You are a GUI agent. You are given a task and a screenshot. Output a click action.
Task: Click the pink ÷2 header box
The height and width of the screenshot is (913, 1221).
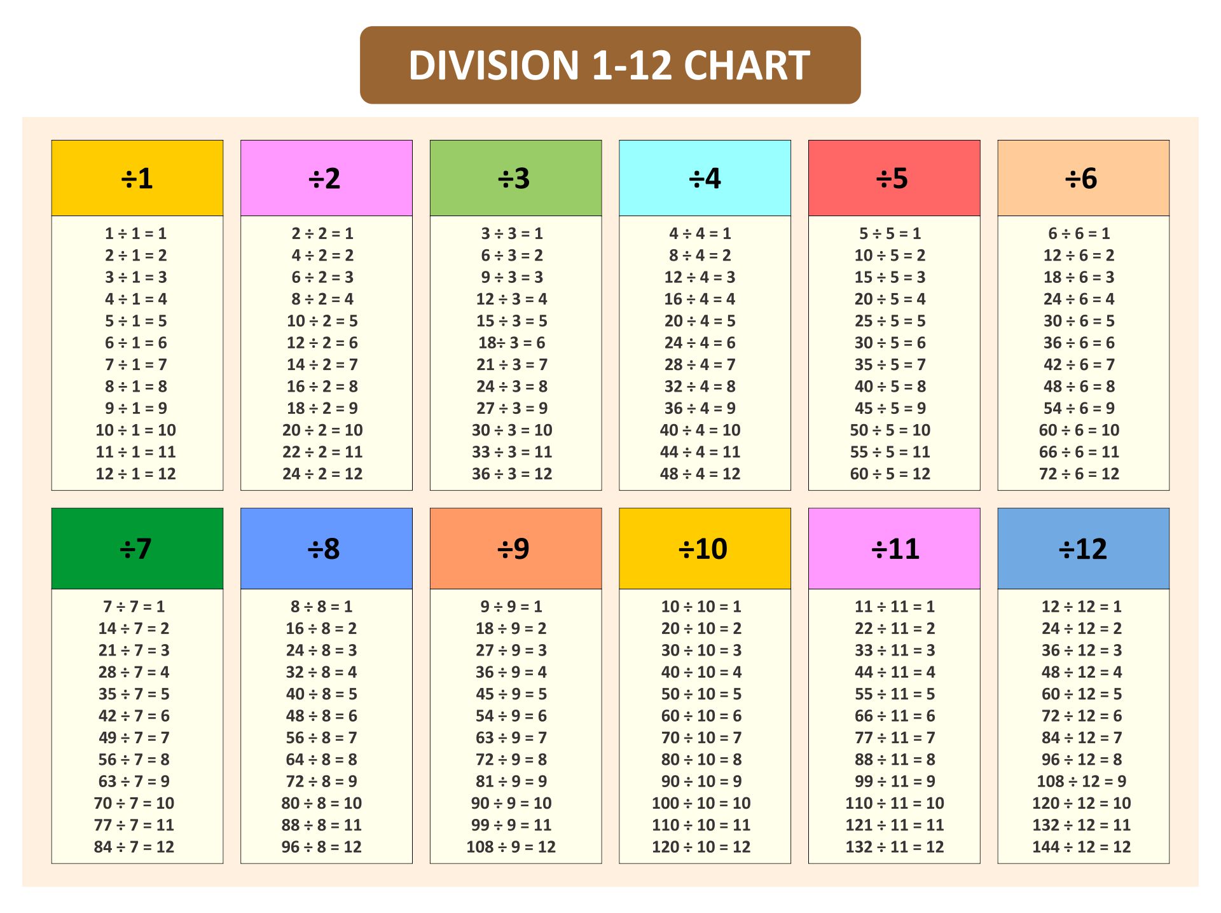pos(326,178)
